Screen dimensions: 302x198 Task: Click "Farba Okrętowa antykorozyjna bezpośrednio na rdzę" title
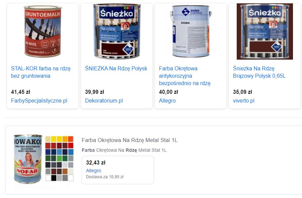coord(185,76)
